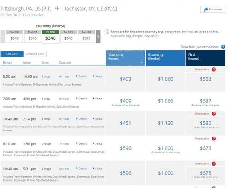228x188 pixels.
Task: Go to next dates with right arrow
Action: pos(98,37)
